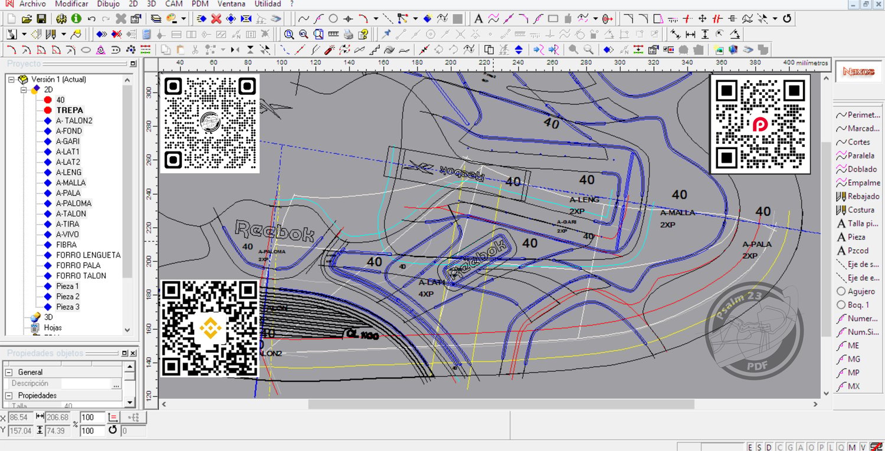Click the red X delete-piece icon
Viewport: 885px width, 451px height.
[x=216, y=19]
